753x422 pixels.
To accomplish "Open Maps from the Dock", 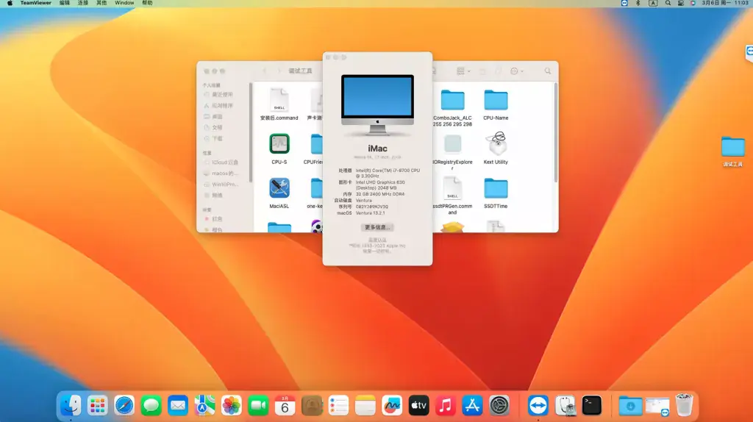I will pyautogui.click(x=204, y=406).
